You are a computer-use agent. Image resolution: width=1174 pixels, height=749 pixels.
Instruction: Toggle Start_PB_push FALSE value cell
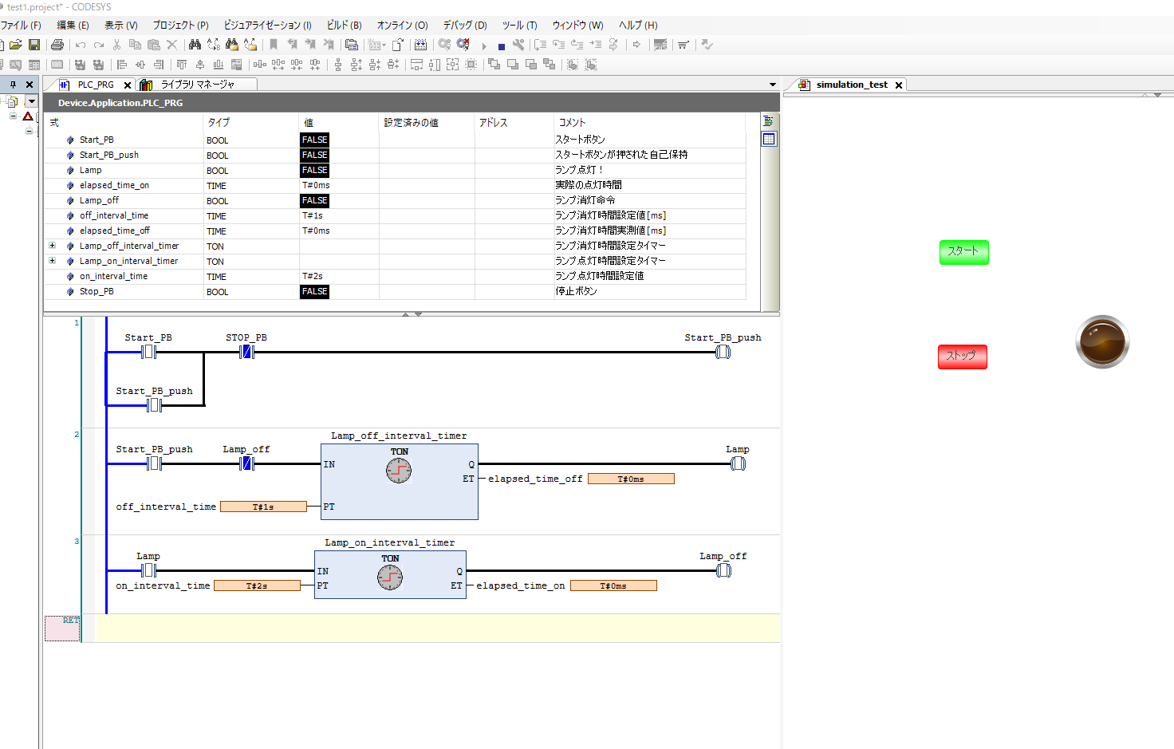314,155
